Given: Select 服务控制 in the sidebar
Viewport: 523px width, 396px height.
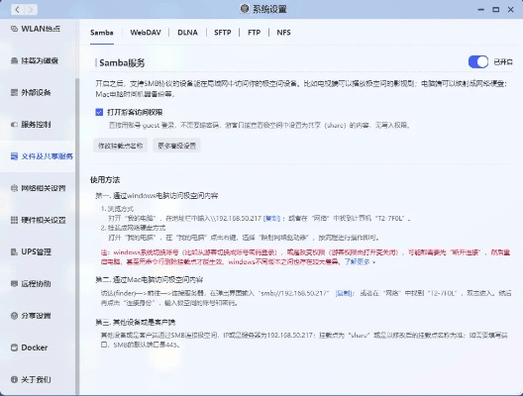Looking at the screenshot, I should (36, 125).
